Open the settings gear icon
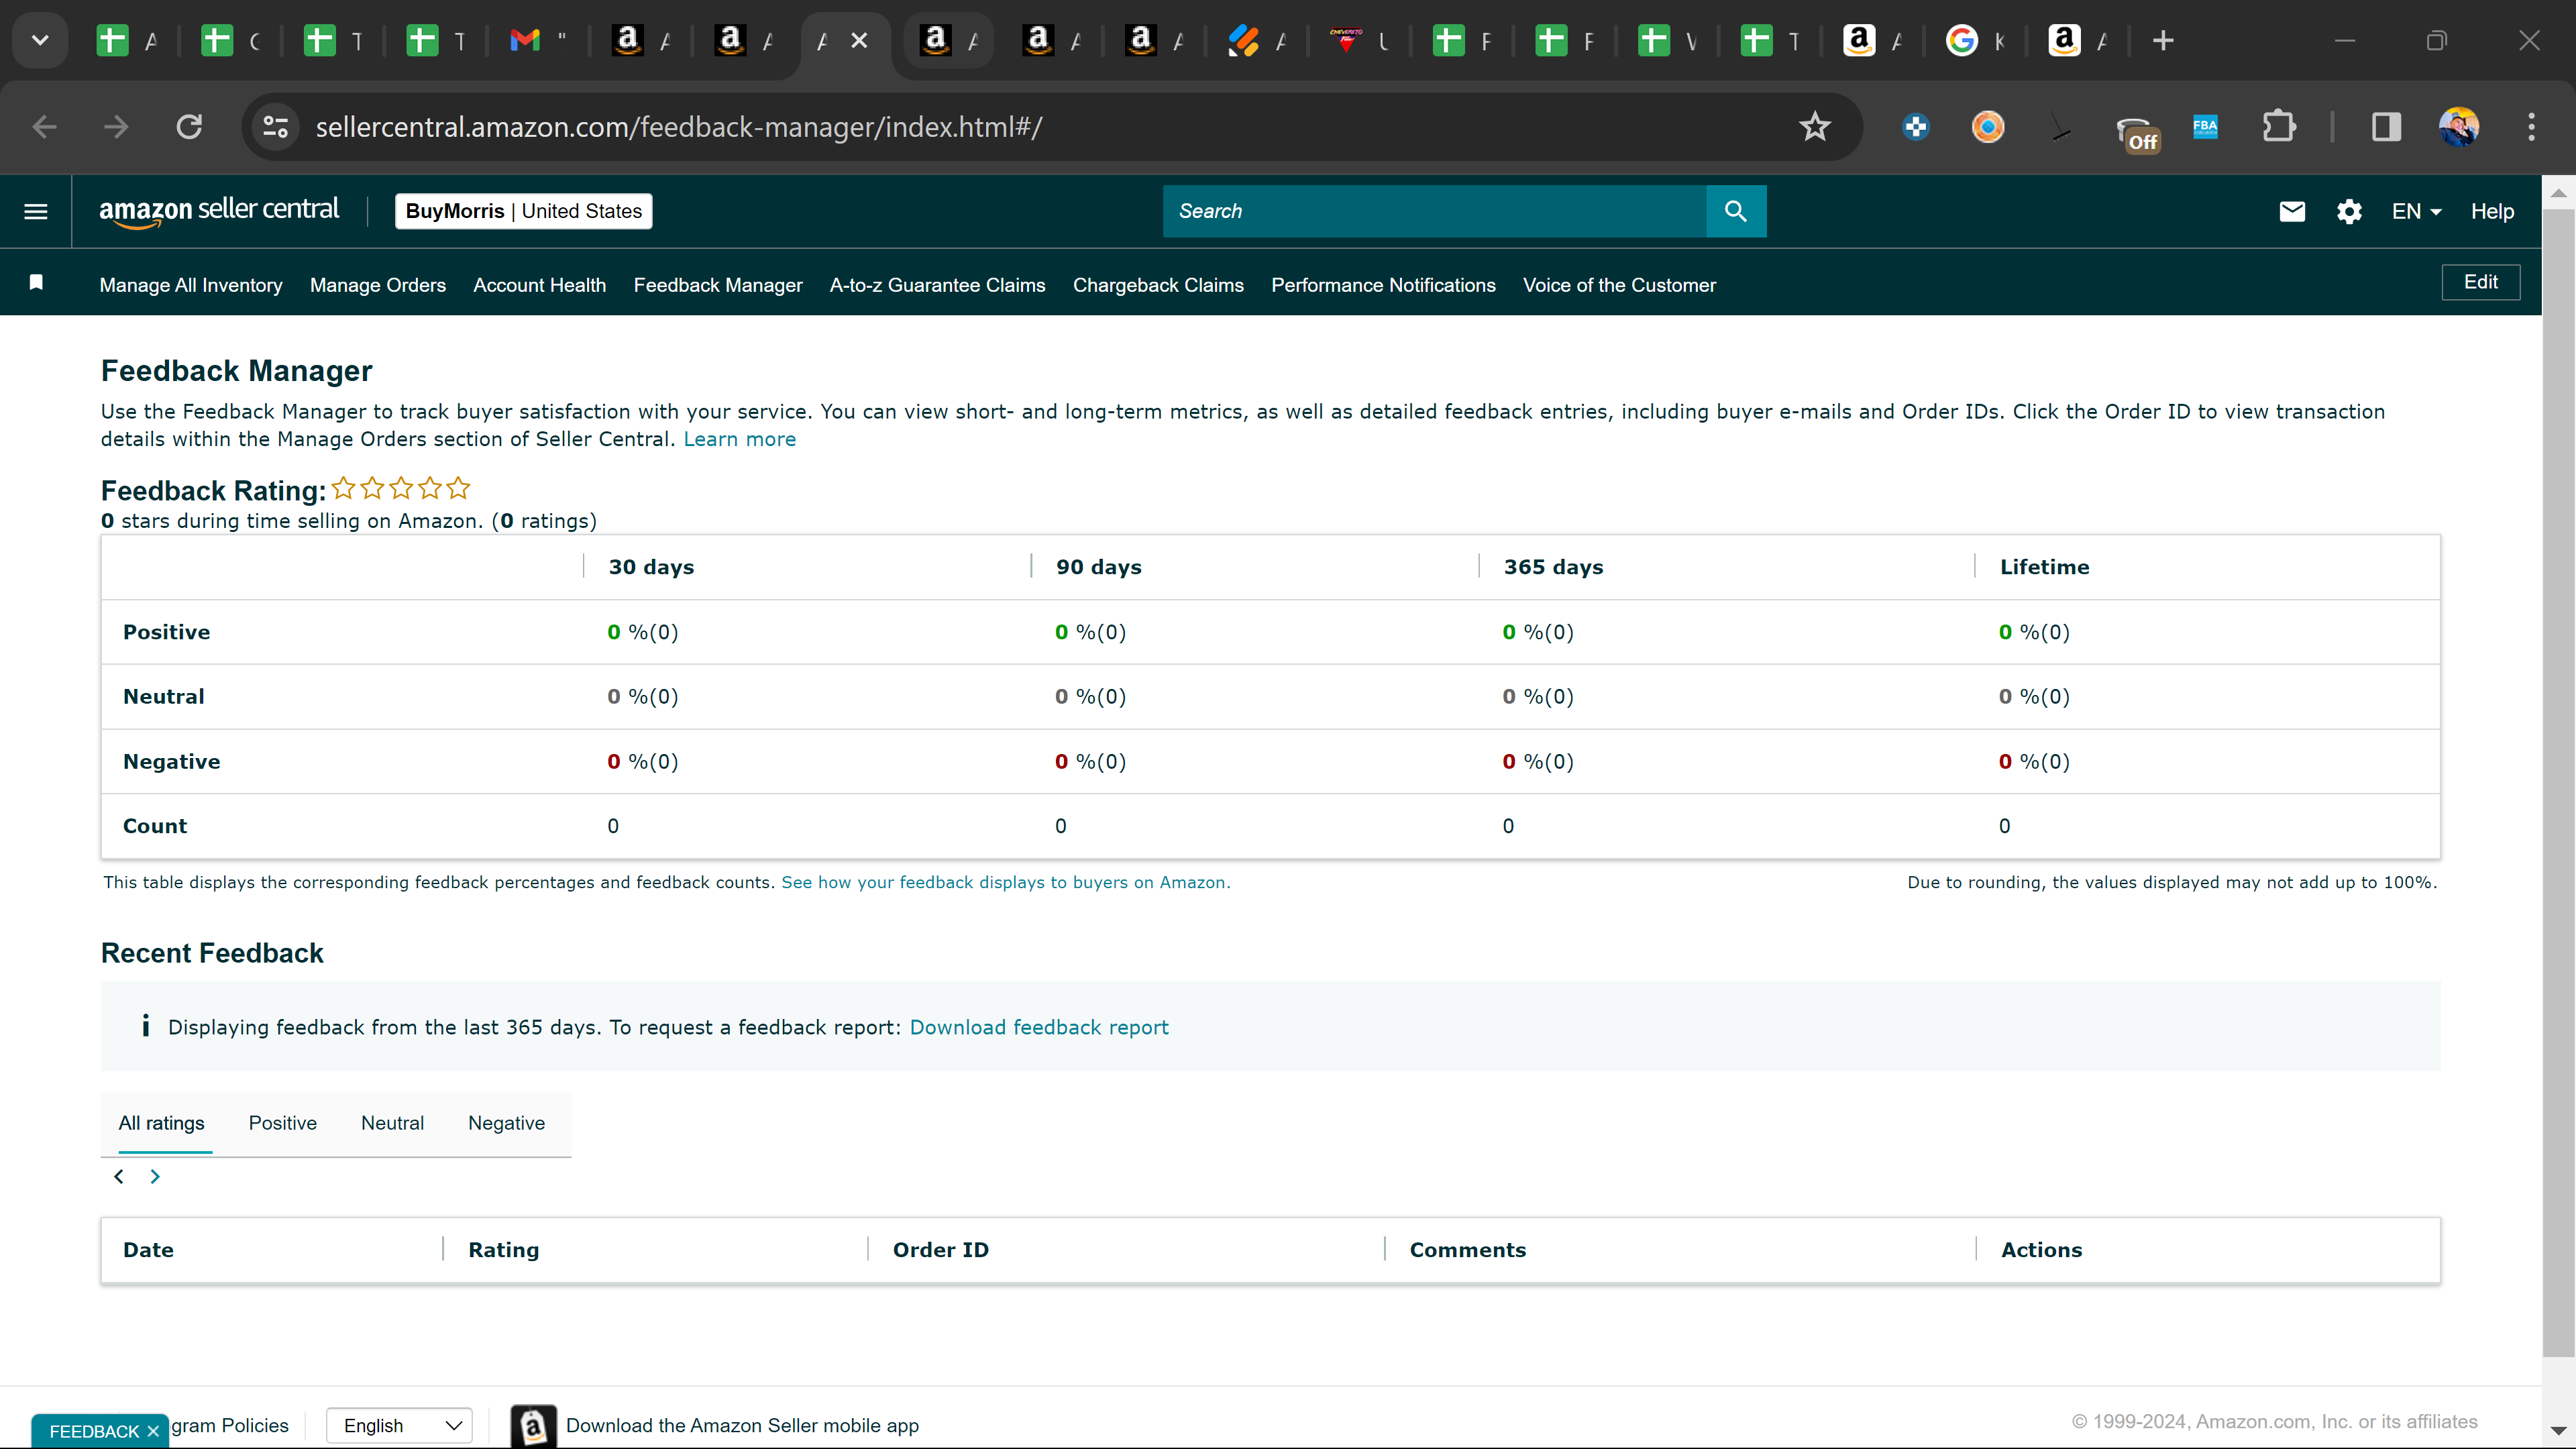Viewport: 2576px width, 1449px height. click(2348, 211)
